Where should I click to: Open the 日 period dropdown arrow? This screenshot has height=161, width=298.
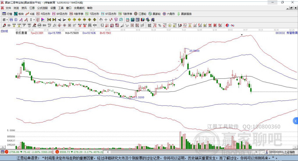pos(7,20)
